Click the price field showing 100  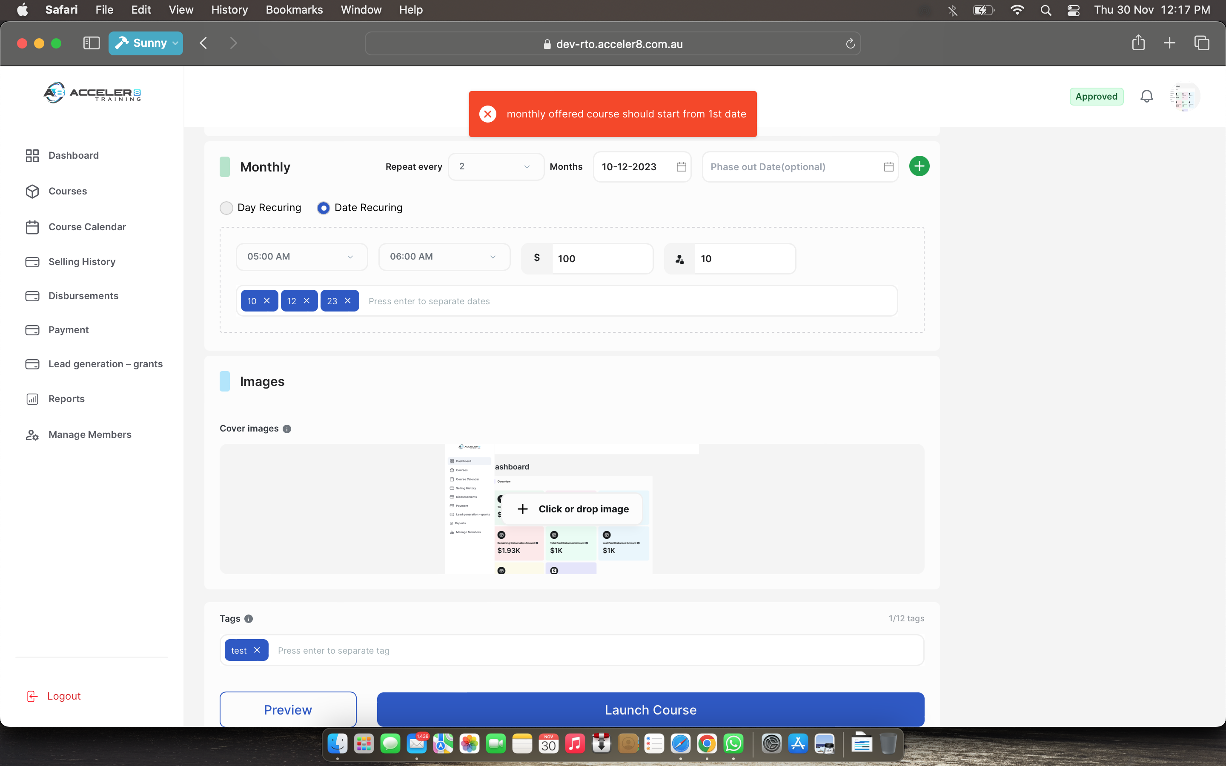click(x=602, y=259)
